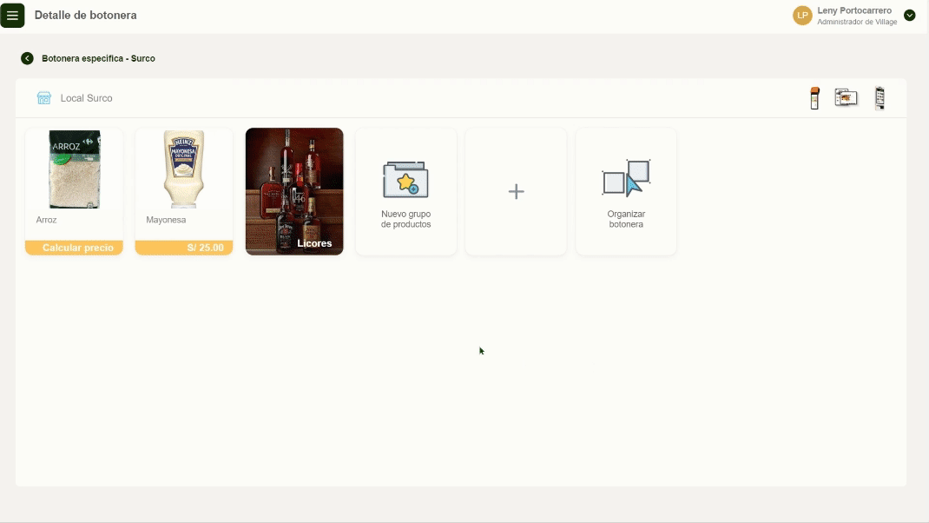Click Calcular precio on Arroz
929x523 pixels.
pos(74,248)
